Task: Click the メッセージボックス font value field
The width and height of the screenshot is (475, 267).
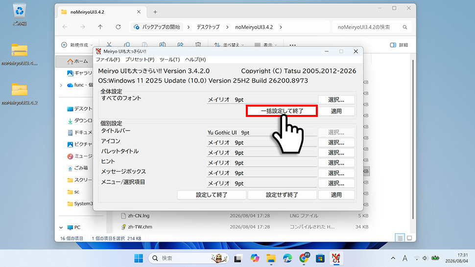Action: click(261, 173)
